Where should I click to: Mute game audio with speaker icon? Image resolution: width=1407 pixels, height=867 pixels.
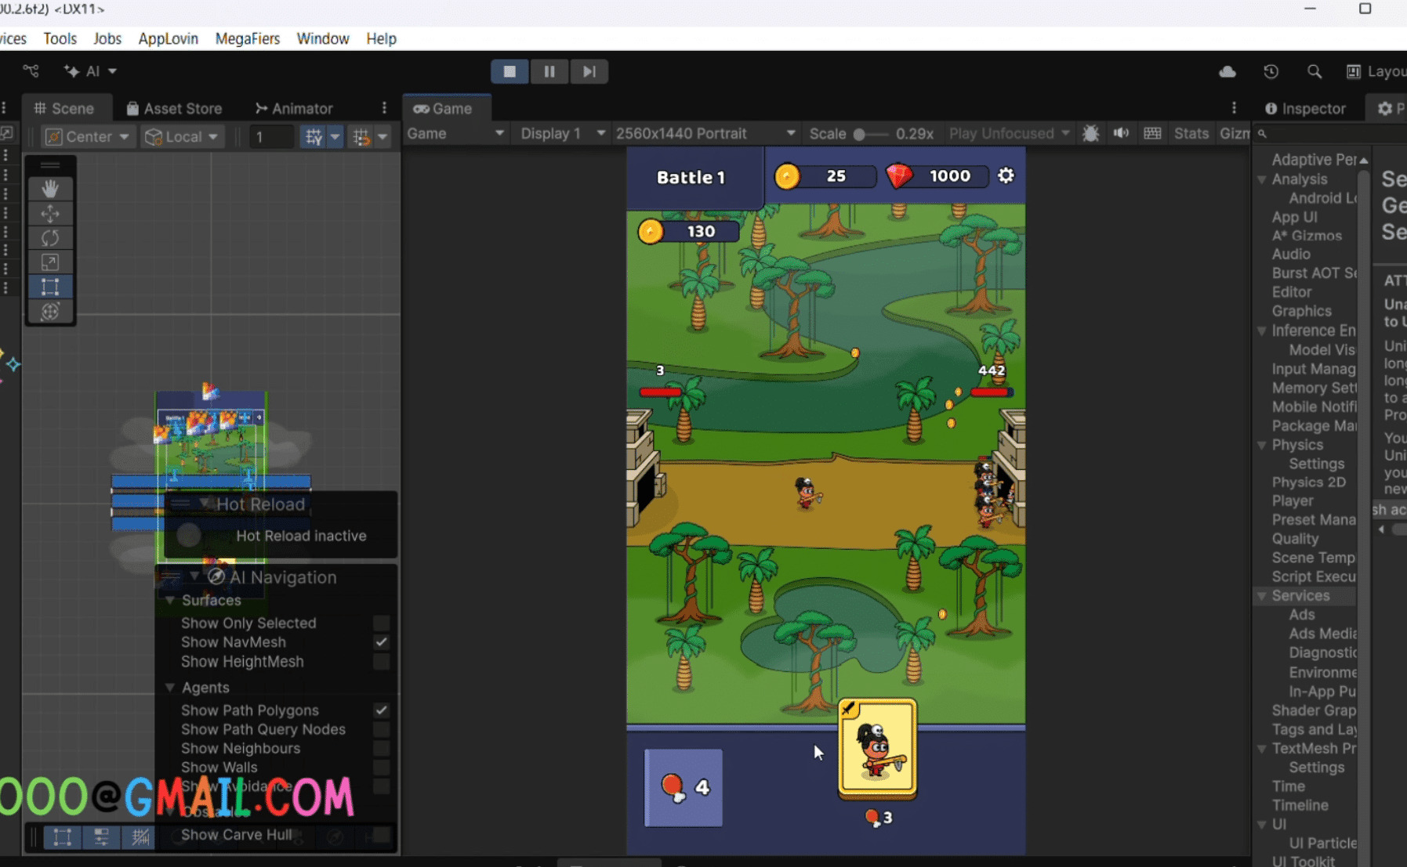click(1121, 133)
